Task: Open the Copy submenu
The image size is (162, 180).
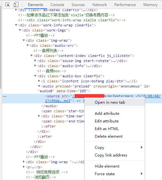Action: click(x=114, y=147)
